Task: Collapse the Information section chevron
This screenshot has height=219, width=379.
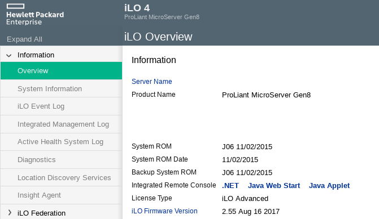Action: pyautogui.click(x=9, y=55)
